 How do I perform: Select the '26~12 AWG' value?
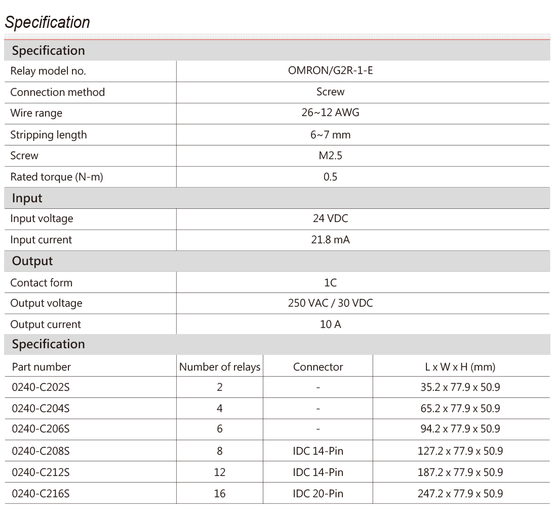tap(330, 113)
